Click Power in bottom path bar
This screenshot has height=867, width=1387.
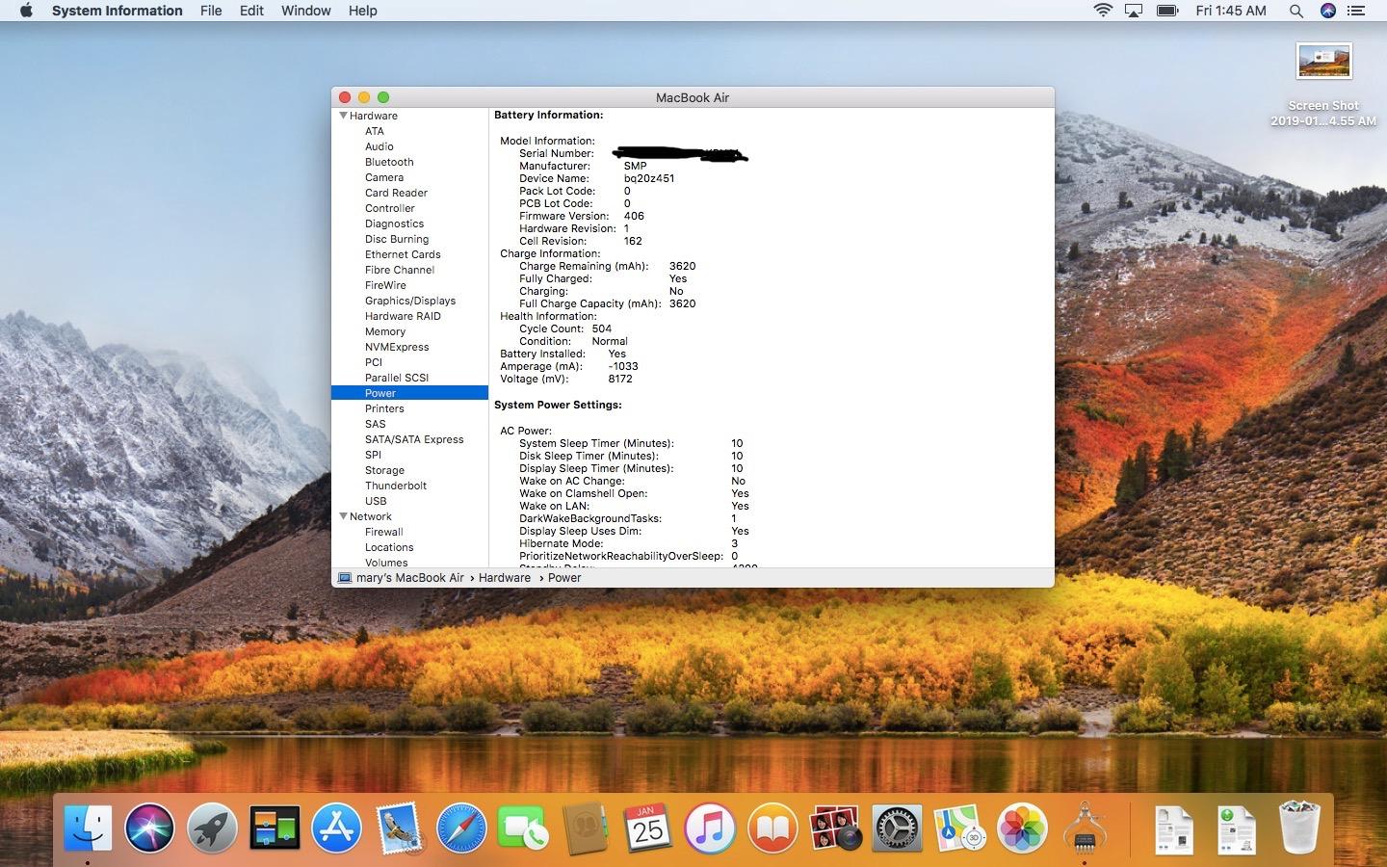point(564,578)
